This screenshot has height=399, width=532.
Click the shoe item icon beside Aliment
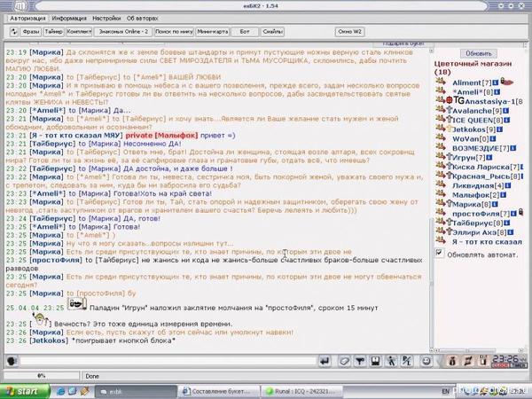pos(507,82)
